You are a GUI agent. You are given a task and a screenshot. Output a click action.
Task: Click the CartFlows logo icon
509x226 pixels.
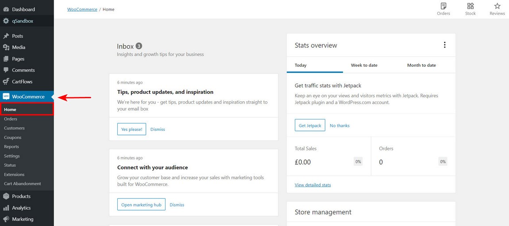(6, 82)
